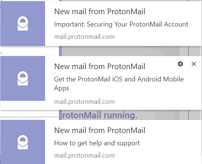The height and width of the screenshot is (164, 202).
Task: Click the blank white space right of 'How to get help and support'
Action: 170,143
